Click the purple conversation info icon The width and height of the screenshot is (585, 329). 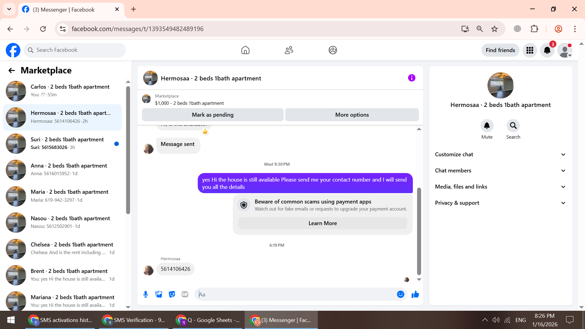(412, 78)
